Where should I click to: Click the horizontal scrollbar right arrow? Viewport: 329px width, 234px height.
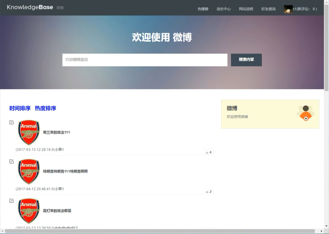coord(321,231)
